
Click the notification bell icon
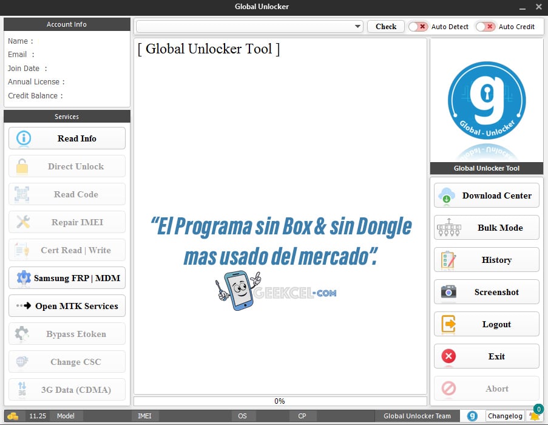click(x=534, y=416)
